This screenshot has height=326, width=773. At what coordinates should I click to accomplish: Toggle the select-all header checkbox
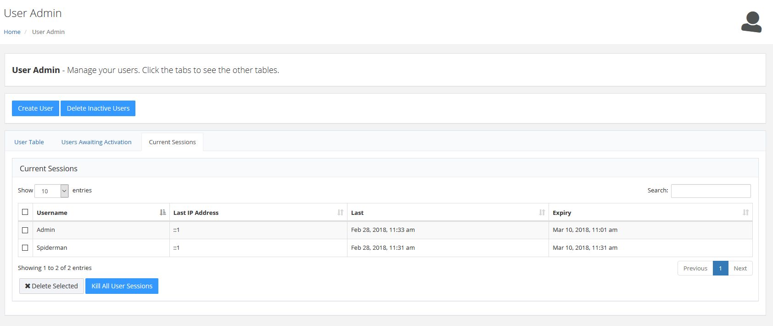(x=25, y=212)
